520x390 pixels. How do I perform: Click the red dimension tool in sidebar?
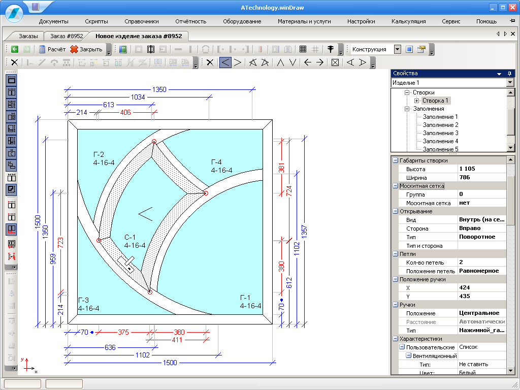[11, 256]
